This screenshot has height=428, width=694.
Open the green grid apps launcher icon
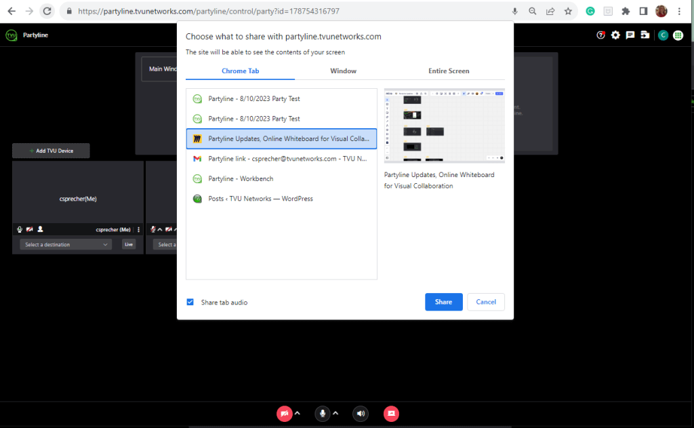pyautogui.click(x=678, y=35)
